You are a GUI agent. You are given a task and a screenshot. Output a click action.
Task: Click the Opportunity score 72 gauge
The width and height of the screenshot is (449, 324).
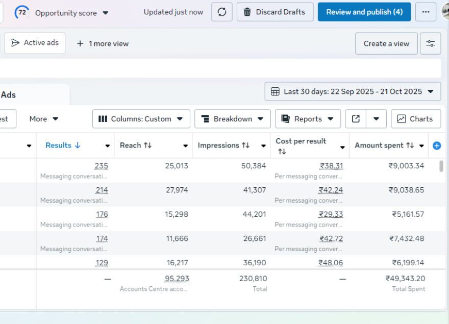pyautogui.click(x=22, y=12)
